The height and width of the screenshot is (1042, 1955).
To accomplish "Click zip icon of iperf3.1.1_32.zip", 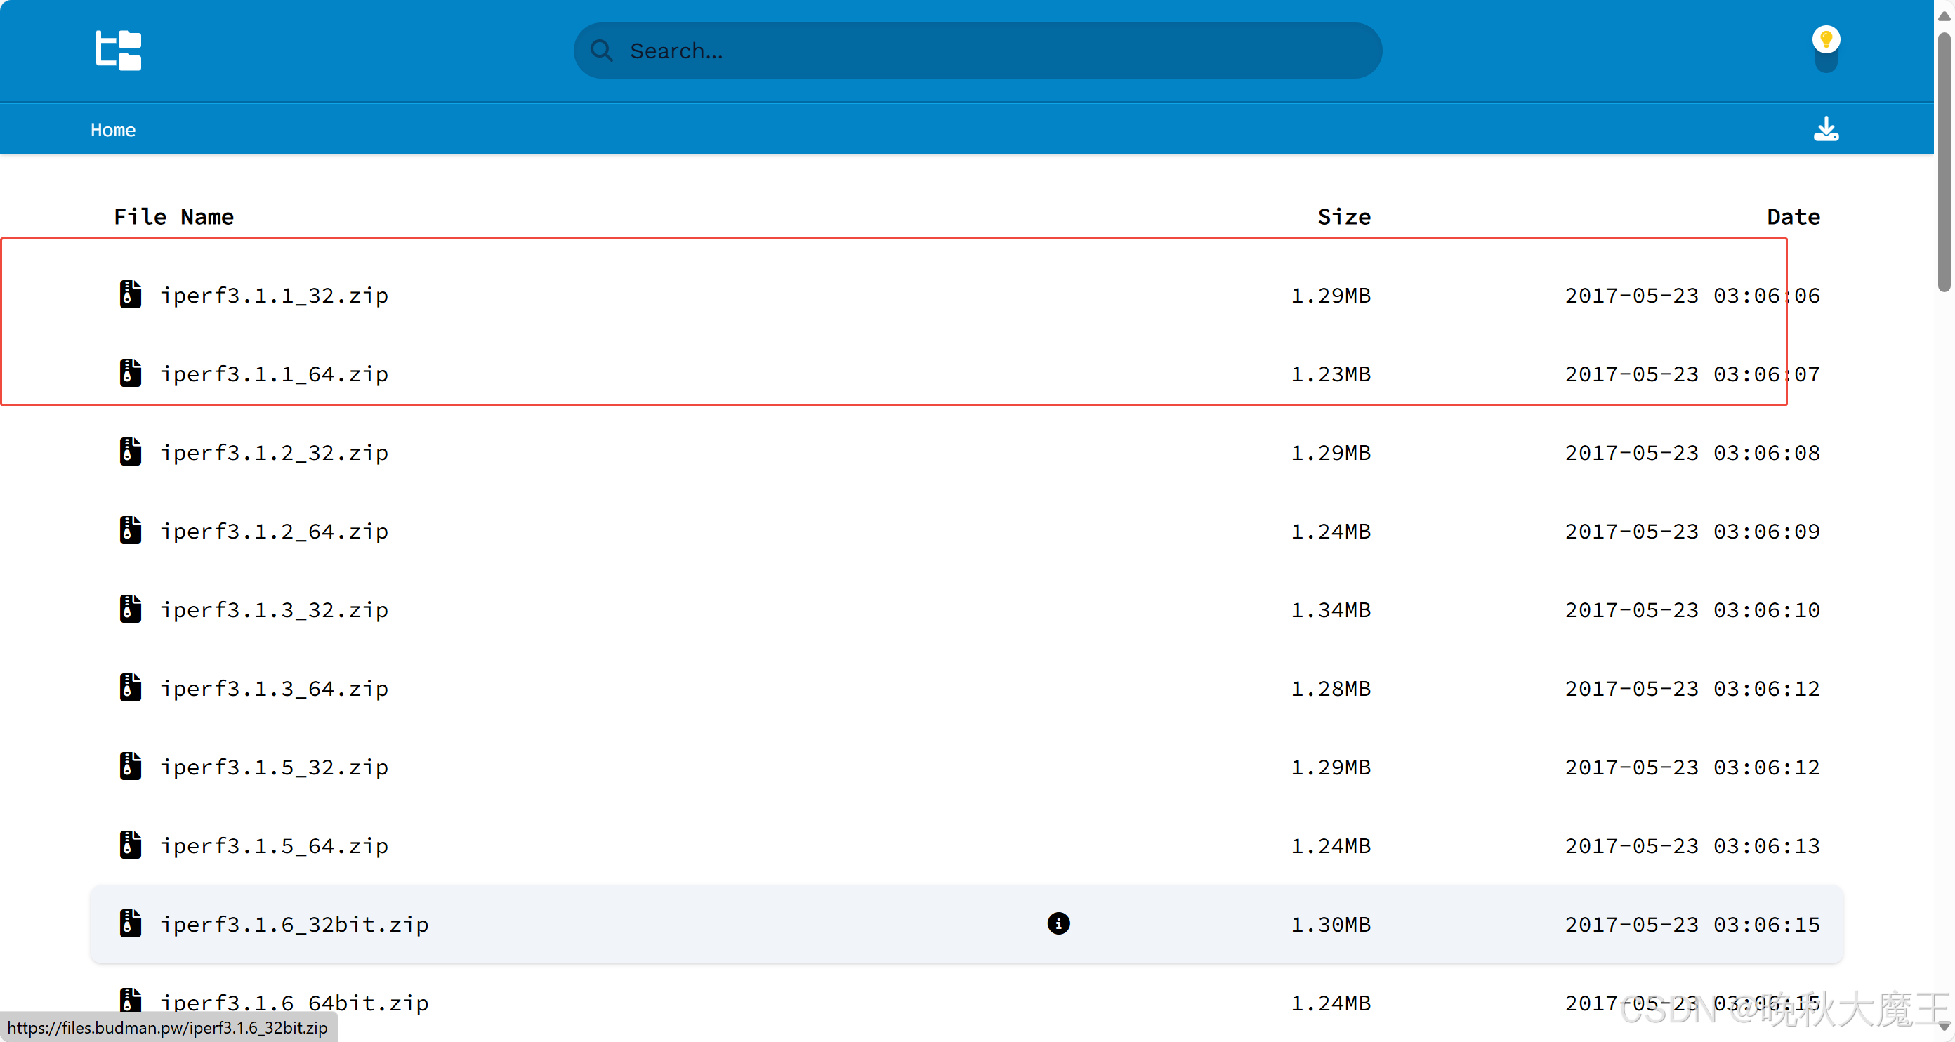I will 130,294.
